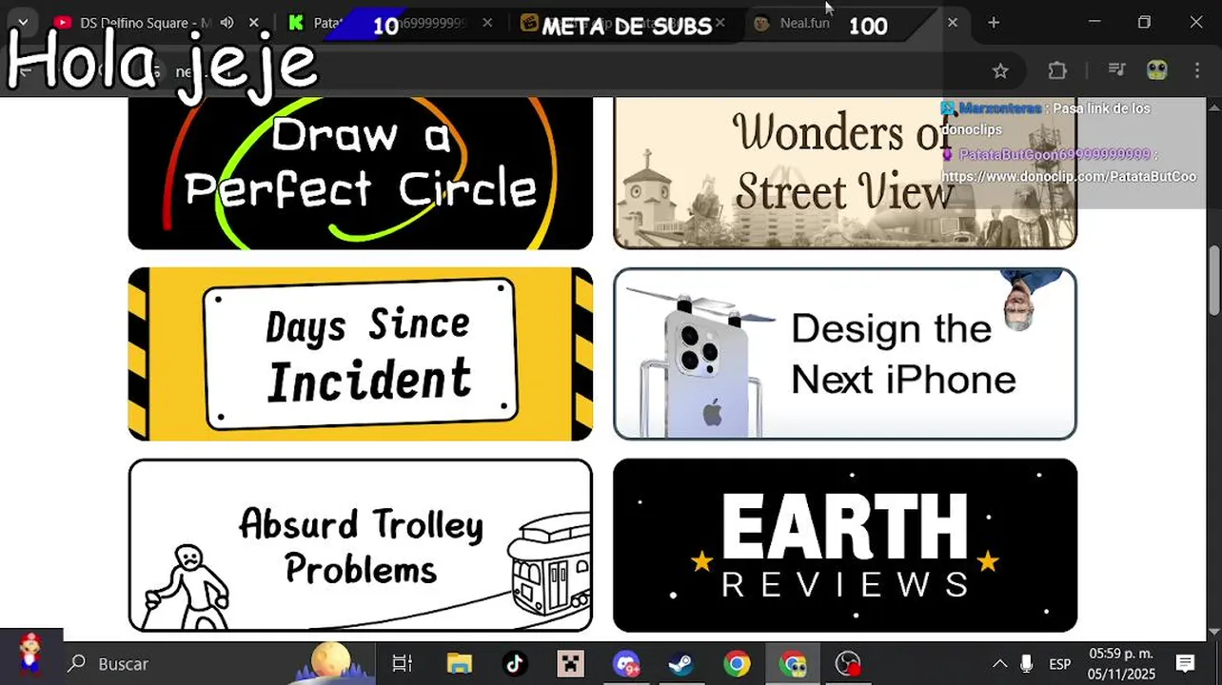This screenshot has height=685, width=1222.
Task: Open the Absurd Trolley Problems card
Action: [x=360, y=545]
